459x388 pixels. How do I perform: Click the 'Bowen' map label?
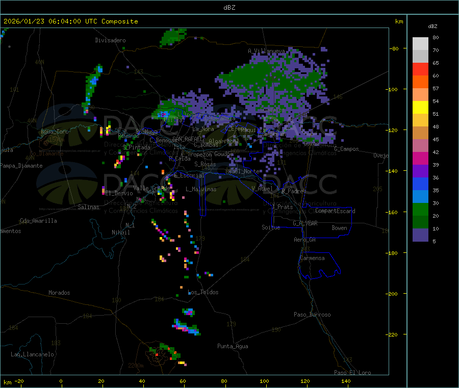pyautogui.click(x=339, y=228)
